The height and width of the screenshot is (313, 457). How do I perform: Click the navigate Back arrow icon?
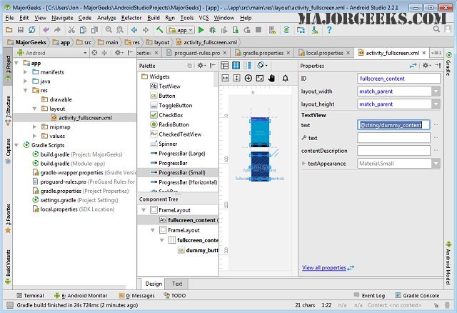coord(134,30)
